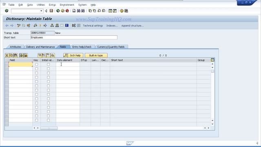Click the Contents table icon
This screenshot has width=261, height=147.
point(79,25)
